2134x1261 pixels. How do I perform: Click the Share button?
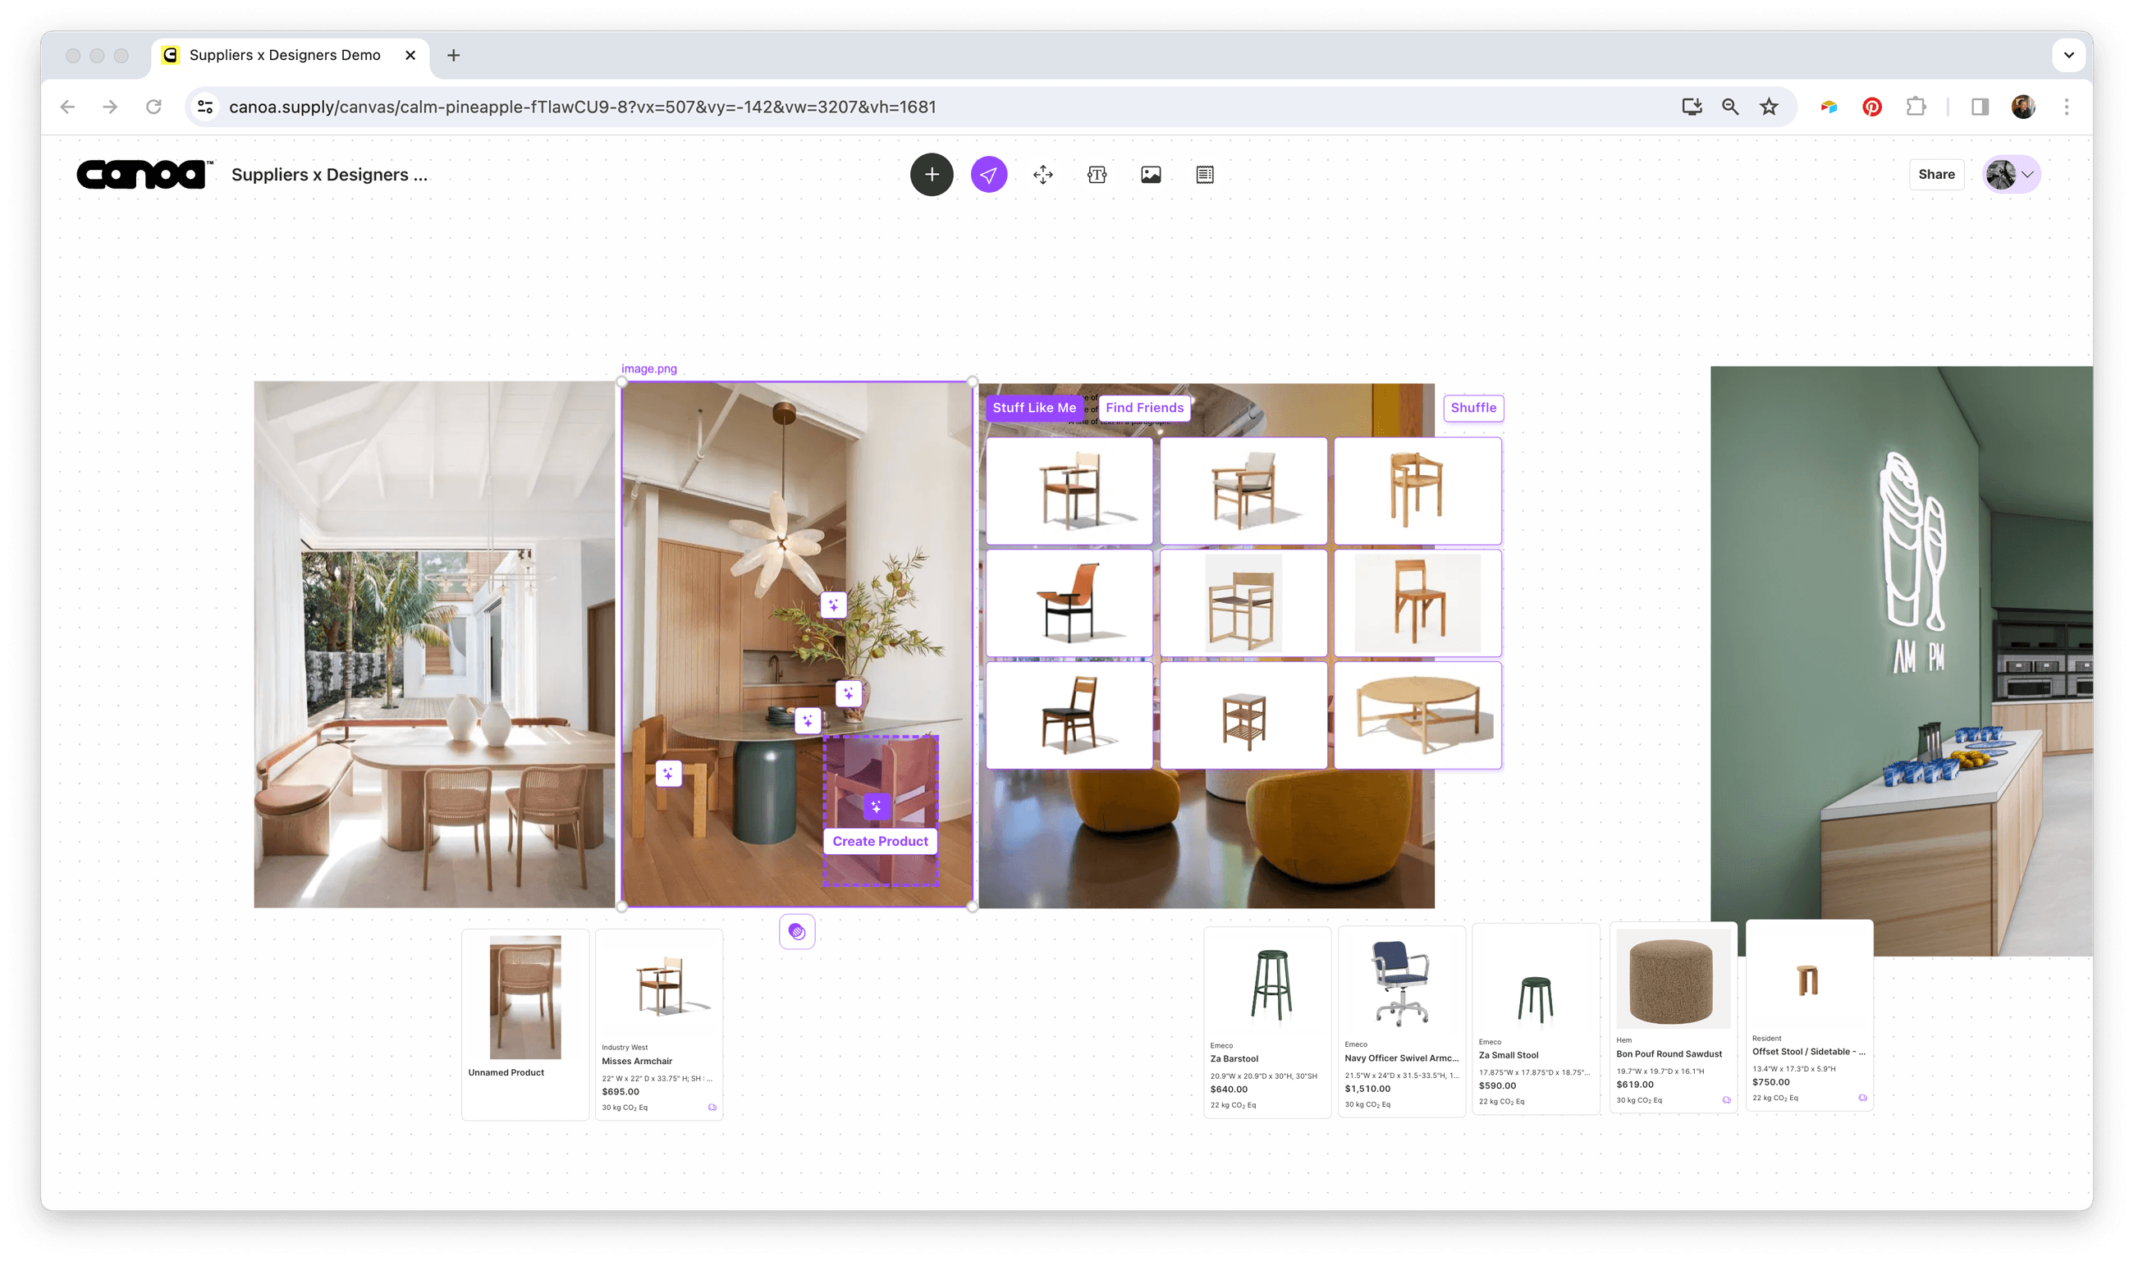pos(1936,174)
